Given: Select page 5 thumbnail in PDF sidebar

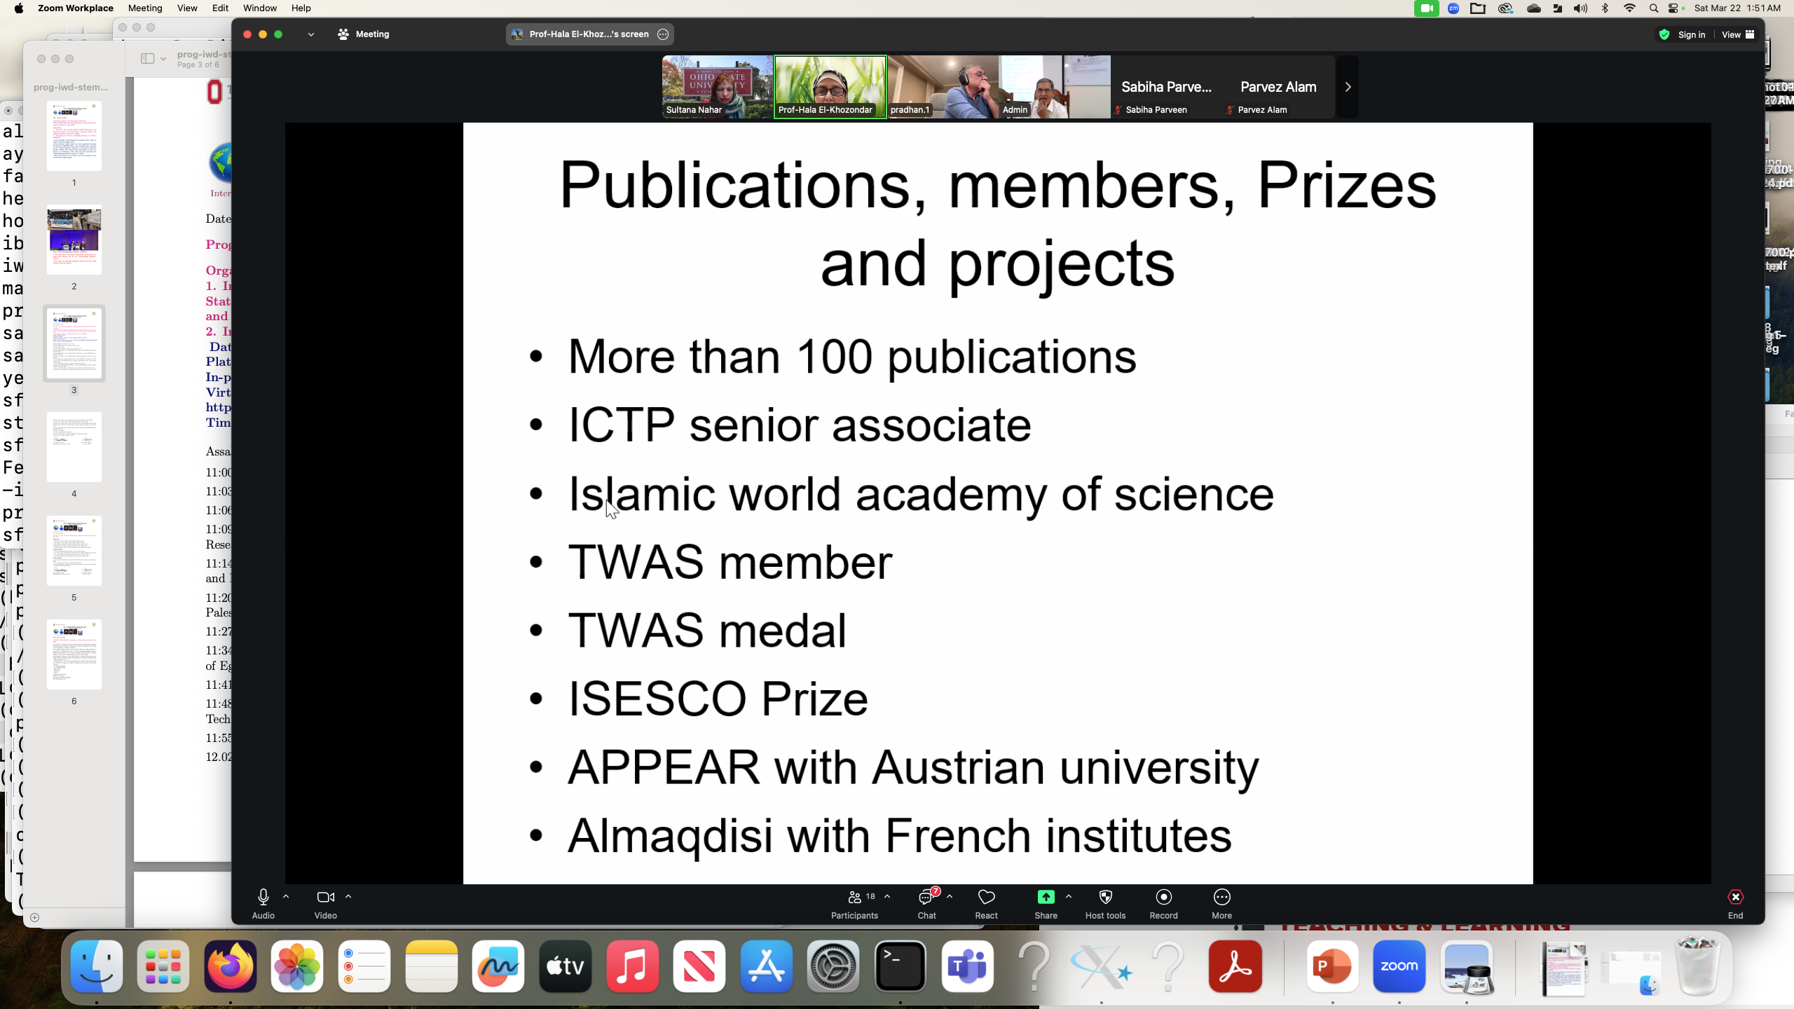Looking at the screenshot, I should pyautogui.click(x=74, y=551).
